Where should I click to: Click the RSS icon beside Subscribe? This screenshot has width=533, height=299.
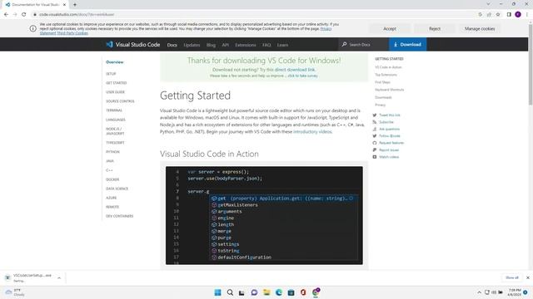(375, 122)
